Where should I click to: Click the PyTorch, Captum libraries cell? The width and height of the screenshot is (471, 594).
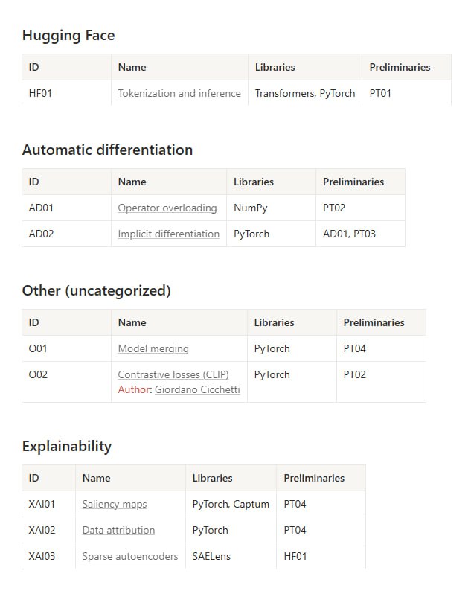231,504
